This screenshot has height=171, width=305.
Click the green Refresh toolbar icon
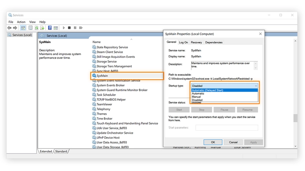pyautogui.click(x=36, y=28)
